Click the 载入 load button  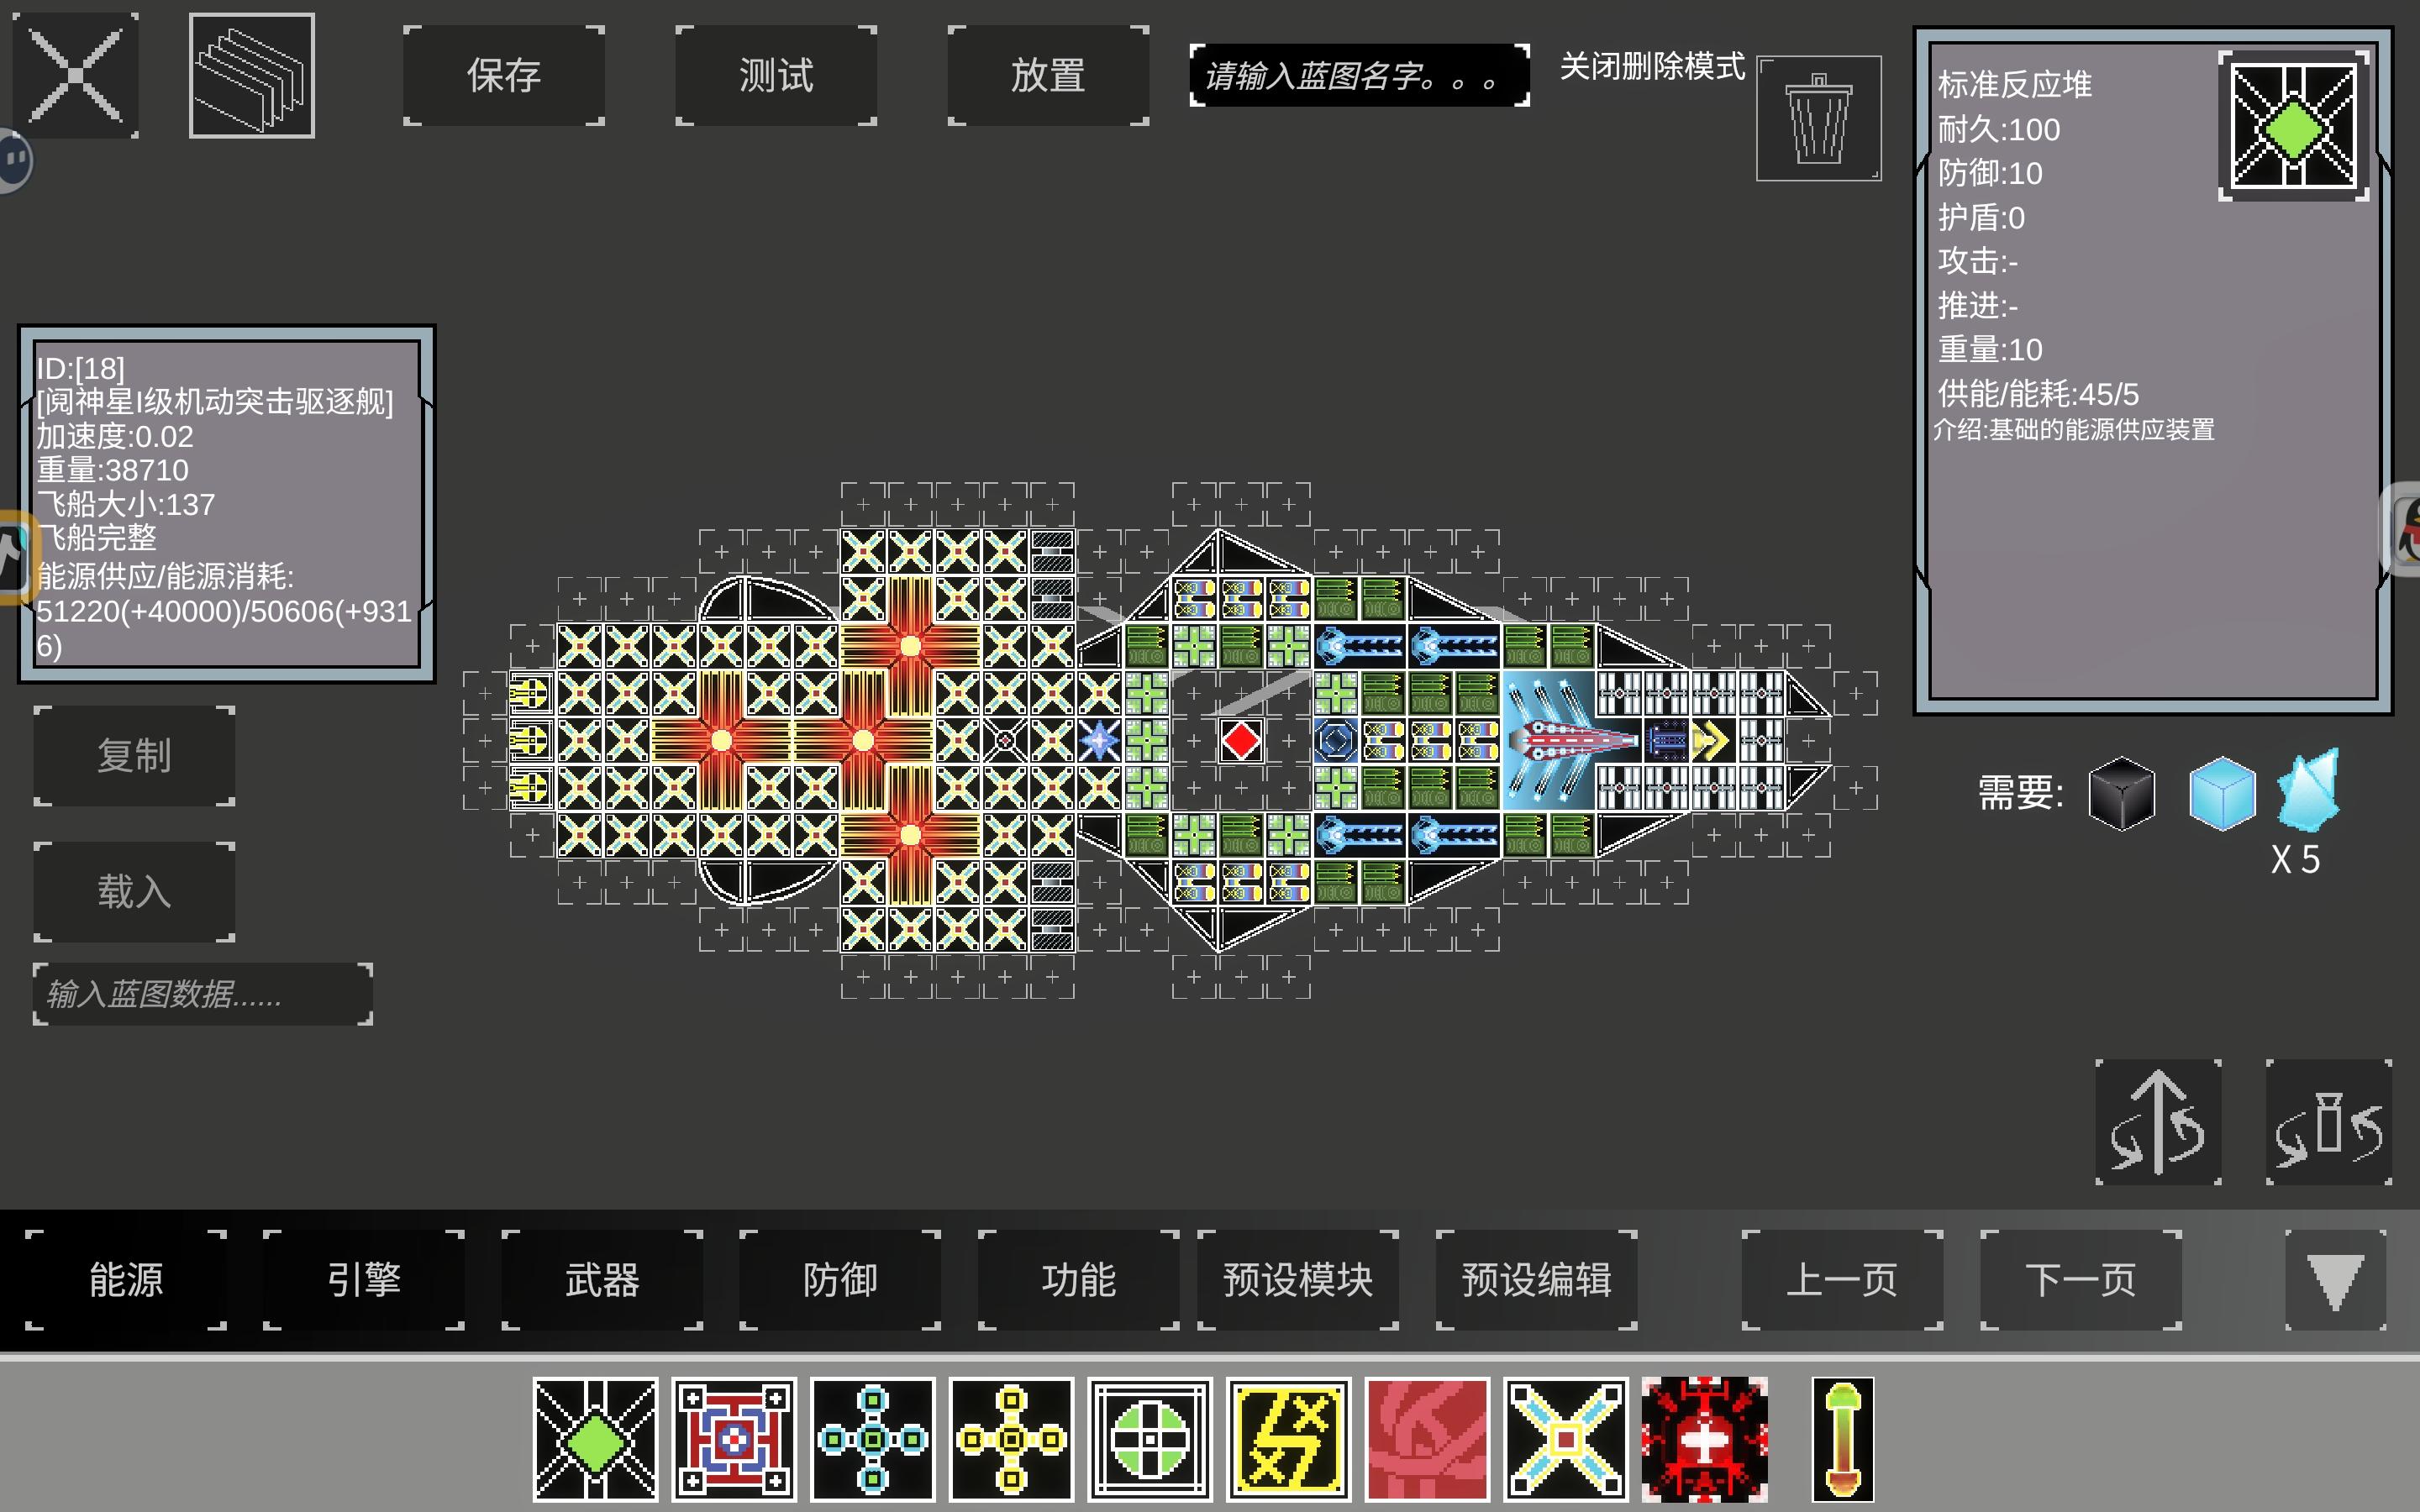134,891
